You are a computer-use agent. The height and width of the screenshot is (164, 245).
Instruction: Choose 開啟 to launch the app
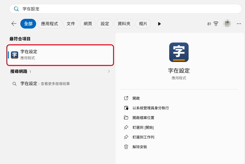tap(136, 98)
